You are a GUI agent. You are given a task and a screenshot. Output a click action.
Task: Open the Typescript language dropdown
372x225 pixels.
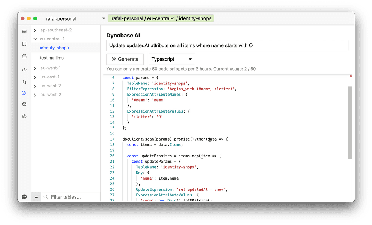(x=171, y=59)
